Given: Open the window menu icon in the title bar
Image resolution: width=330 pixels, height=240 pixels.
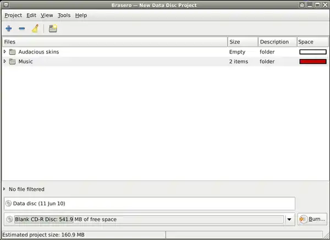Looking at the screenshot, I should [5, 4].
